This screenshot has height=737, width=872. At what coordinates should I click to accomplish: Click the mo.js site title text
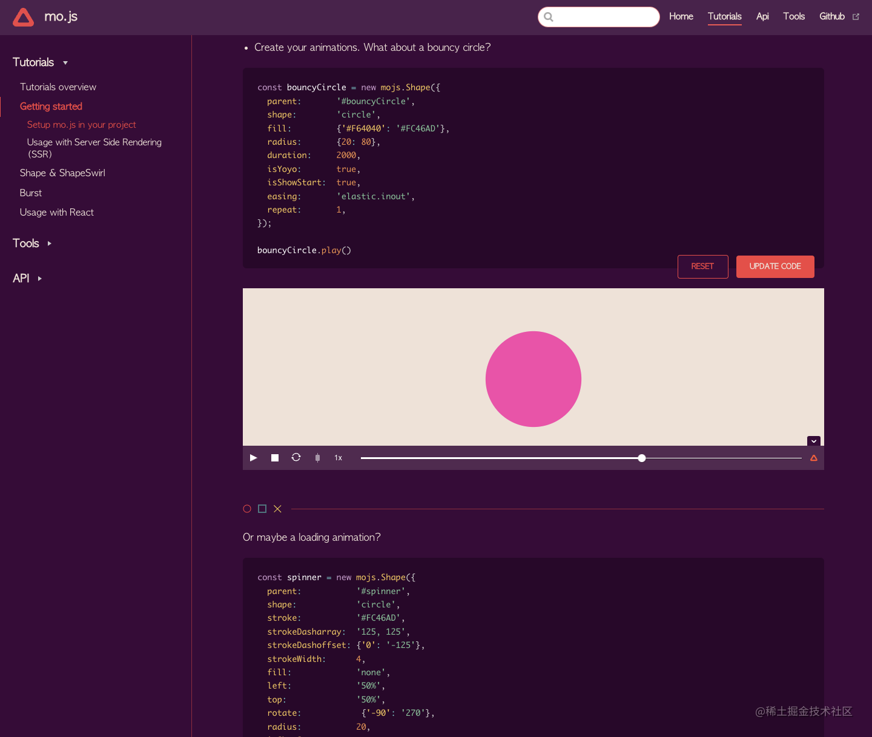pos(61,17)
